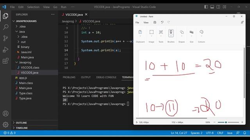Open the Run menu
Viewport: 250px width, 140px height.
(63, 7)
